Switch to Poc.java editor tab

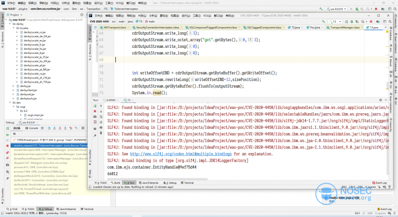coord(315,27)
